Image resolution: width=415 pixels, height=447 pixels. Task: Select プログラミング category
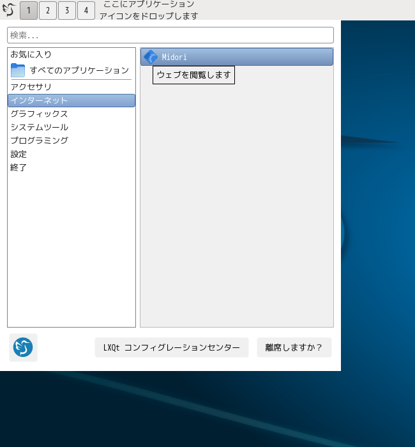72,140
